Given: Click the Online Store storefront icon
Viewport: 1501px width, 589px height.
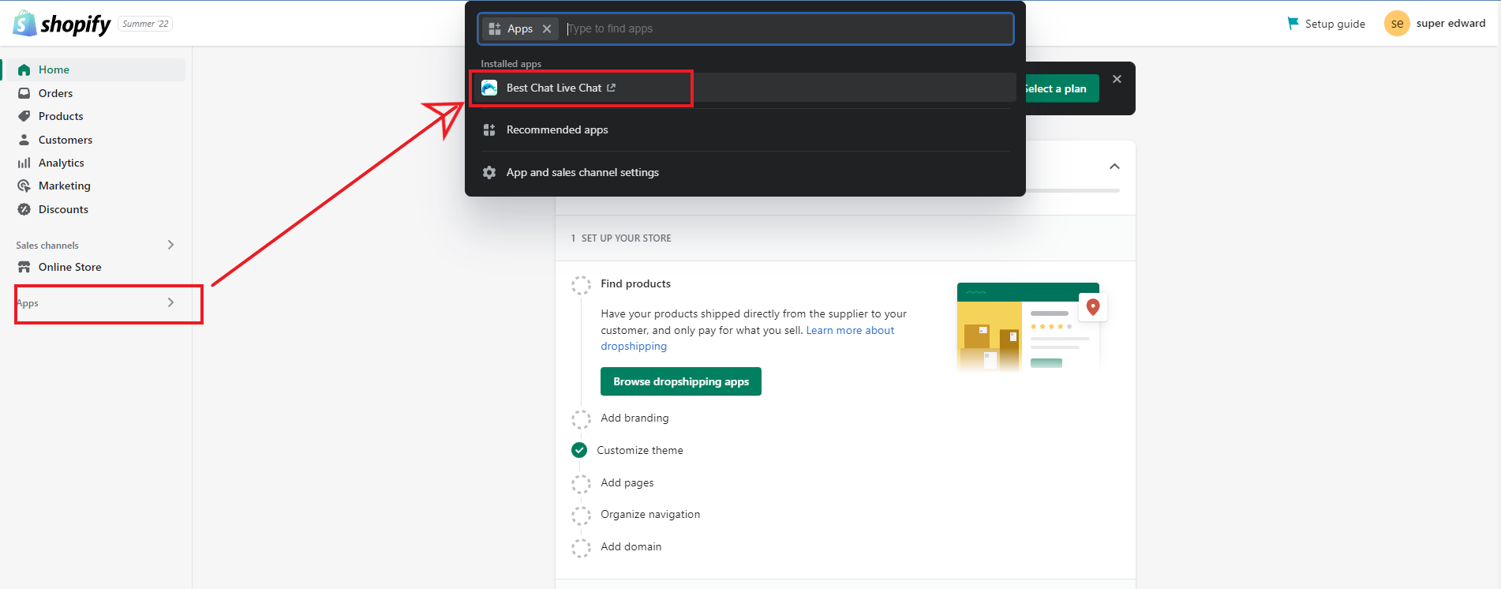Looking at the screenshot, I should coord(24,267).
